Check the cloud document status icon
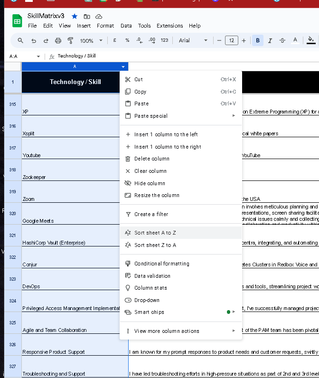319x378 pixels. click(x=99, y=17)
